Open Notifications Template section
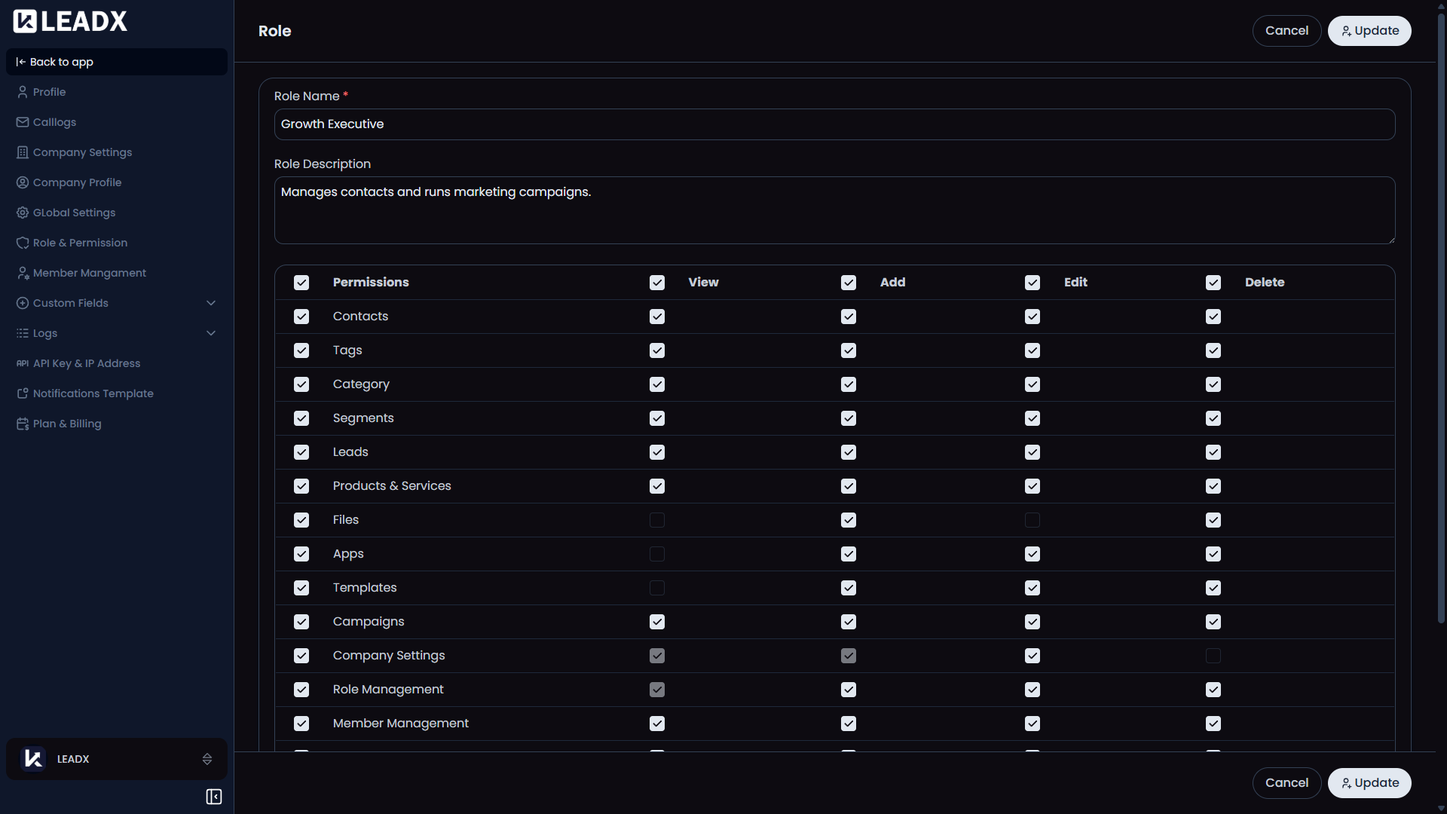The image size is (1447, 814). click(x=93, y=393)
